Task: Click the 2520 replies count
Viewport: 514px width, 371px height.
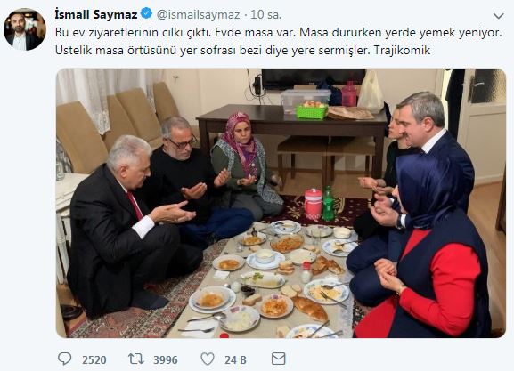Action: click(94, 359)
